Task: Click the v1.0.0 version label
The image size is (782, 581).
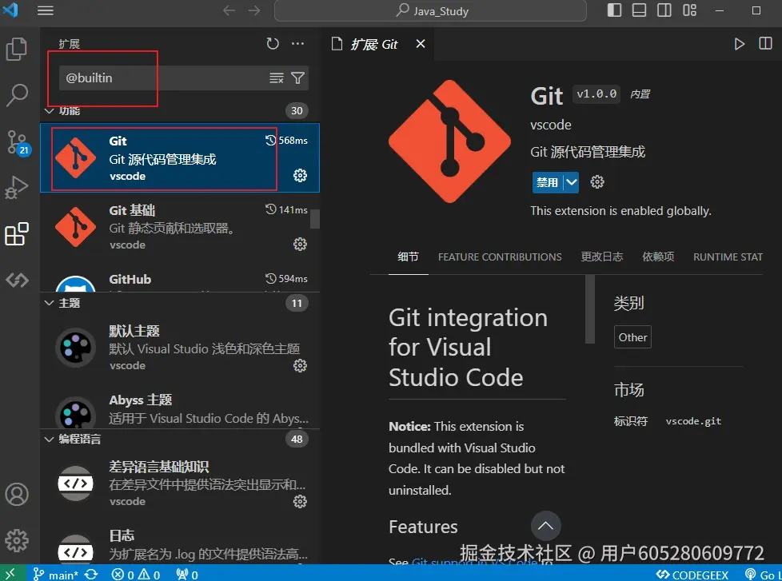Action: tap(596, 94)
